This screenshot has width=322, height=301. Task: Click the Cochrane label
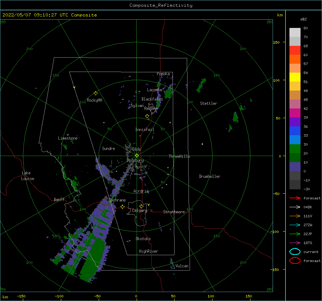117,200
